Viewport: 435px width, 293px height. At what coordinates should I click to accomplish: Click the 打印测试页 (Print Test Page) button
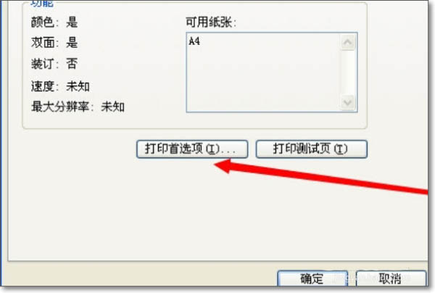click(x=311, y=149)
